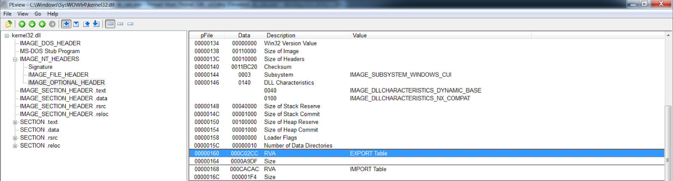Click the Size of Heap Reserve row
Screen dimensions: 673x181
[427, 122]
